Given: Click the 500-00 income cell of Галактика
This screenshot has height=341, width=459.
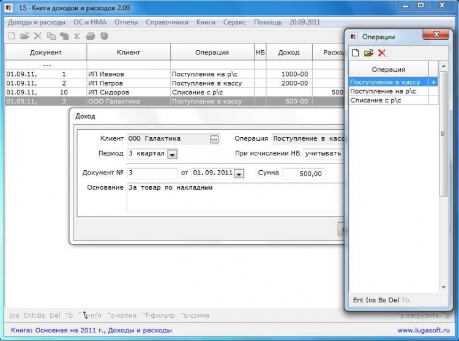Looking at the screenshot, I should pyautogui.click(x=289, y=101).
